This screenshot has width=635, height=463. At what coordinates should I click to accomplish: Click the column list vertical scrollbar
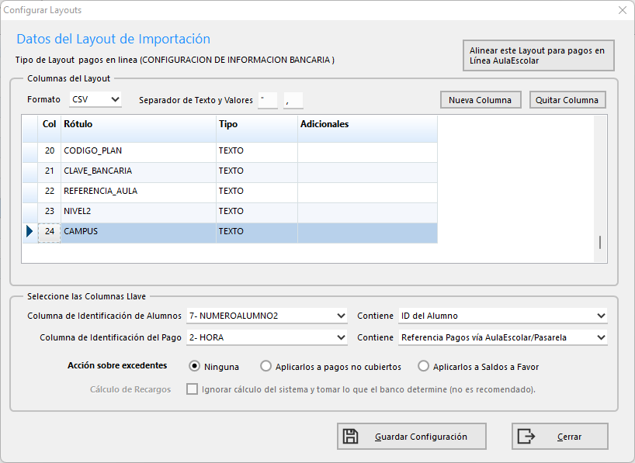click(x=599, y=242)
